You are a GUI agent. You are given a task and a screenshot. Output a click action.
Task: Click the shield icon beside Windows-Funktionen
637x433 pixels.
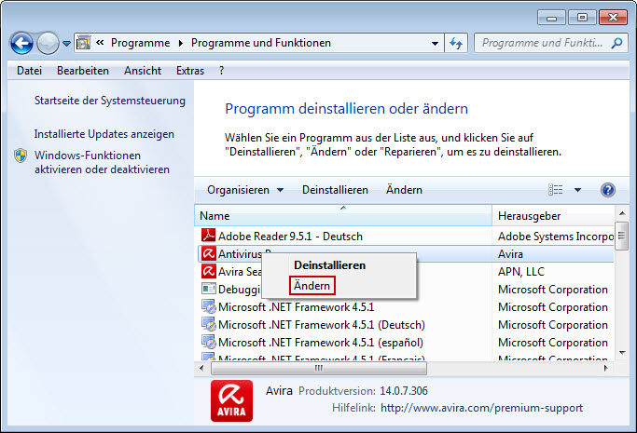pos(21,156)
